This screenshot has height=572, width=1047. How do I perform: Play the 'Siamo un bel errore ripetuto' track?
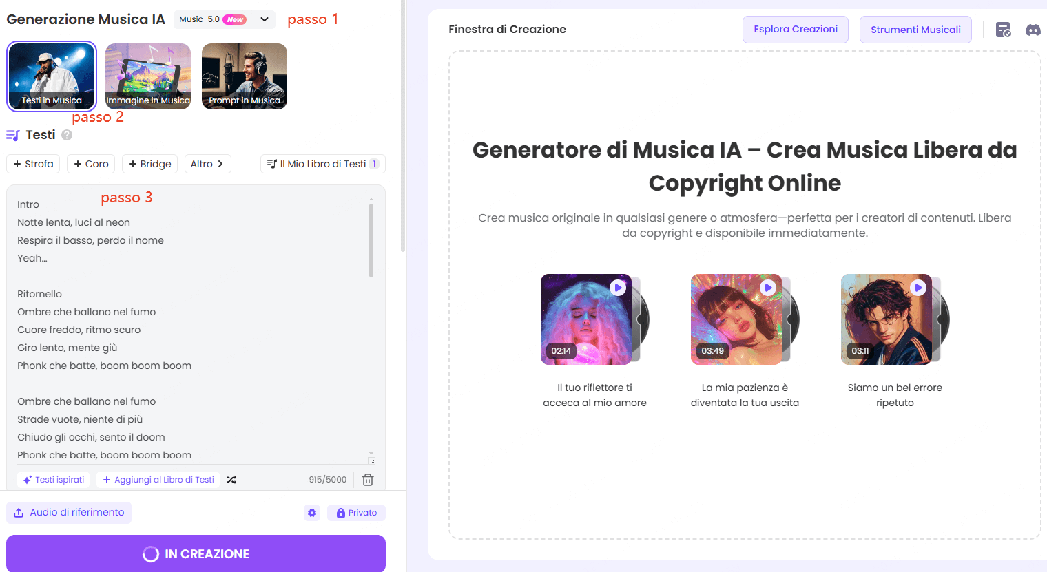tap(918, 287)
